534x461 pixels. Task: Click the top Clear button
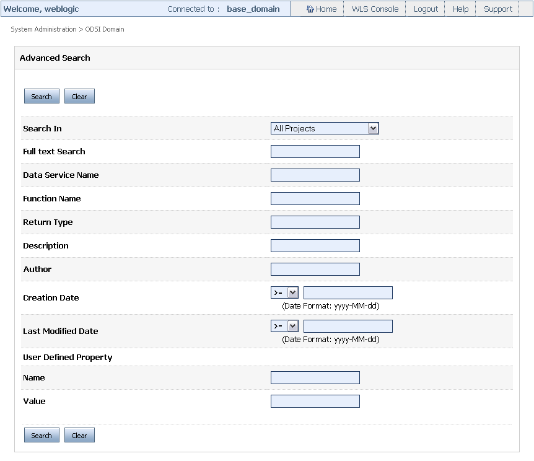79,96
